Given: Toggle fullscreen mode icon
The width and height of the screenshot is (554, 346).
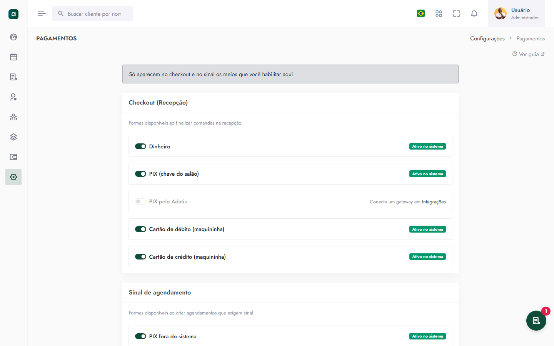Looking at the screenshot, I should (x=456, y=13).
